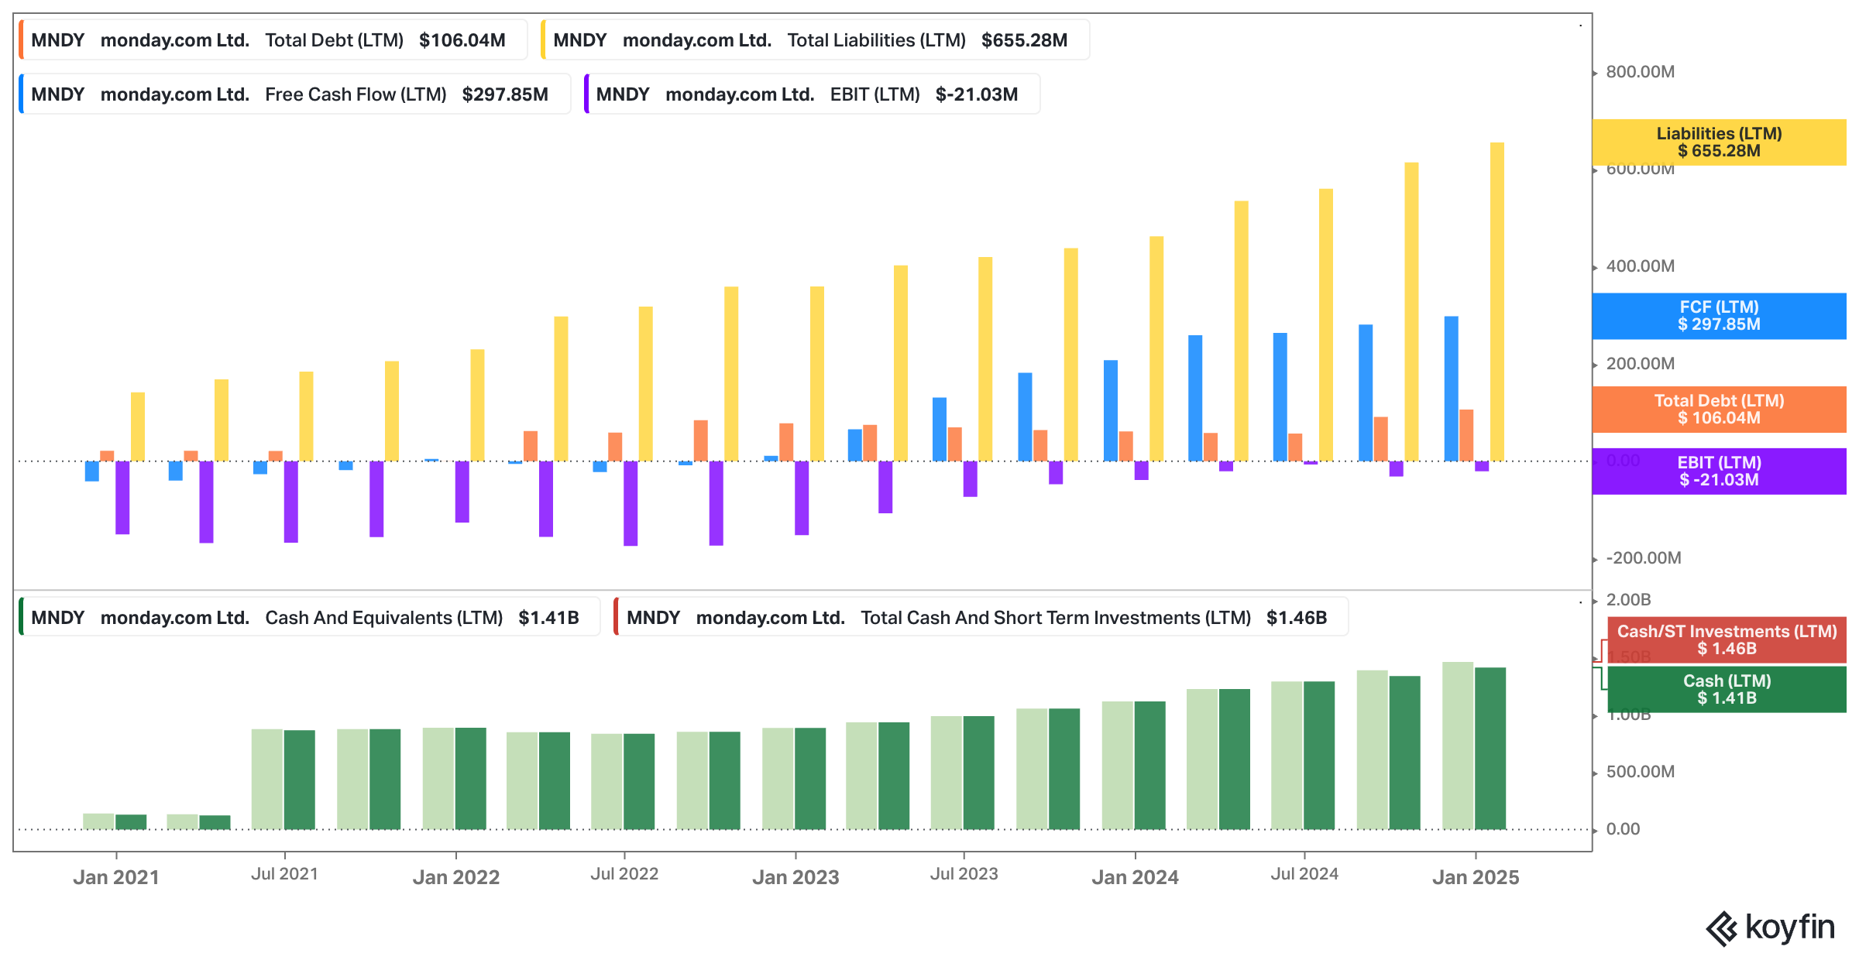Click the orange Total Debt (LTM) value tag
Screen dimensions: 1859x960
point(1719,410)
